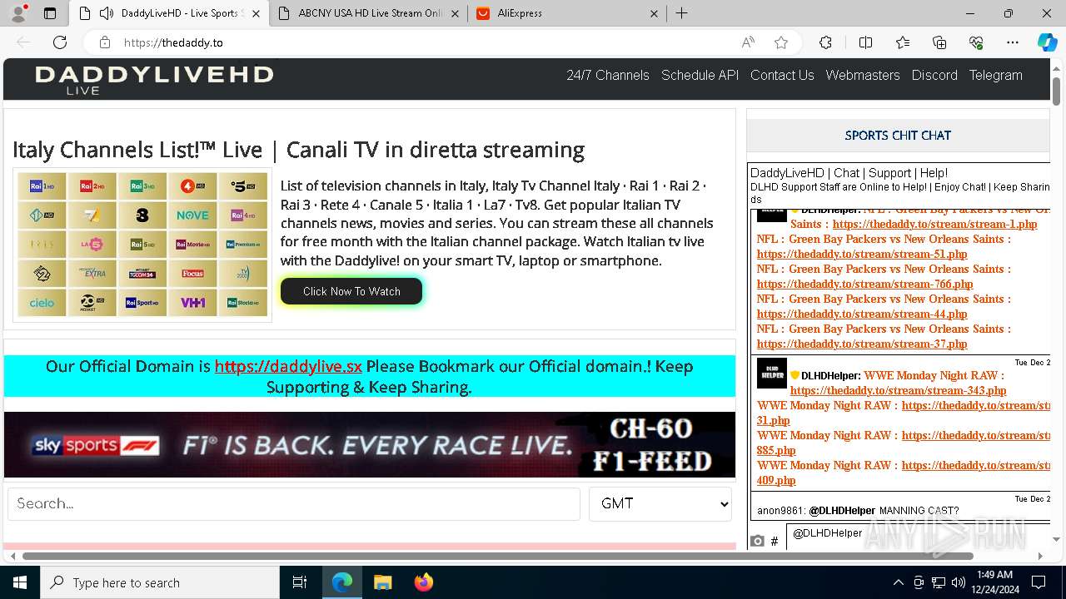Open the Contact Us page
This screenshot has height=599, width=1066.
click(x=782, y=75)
